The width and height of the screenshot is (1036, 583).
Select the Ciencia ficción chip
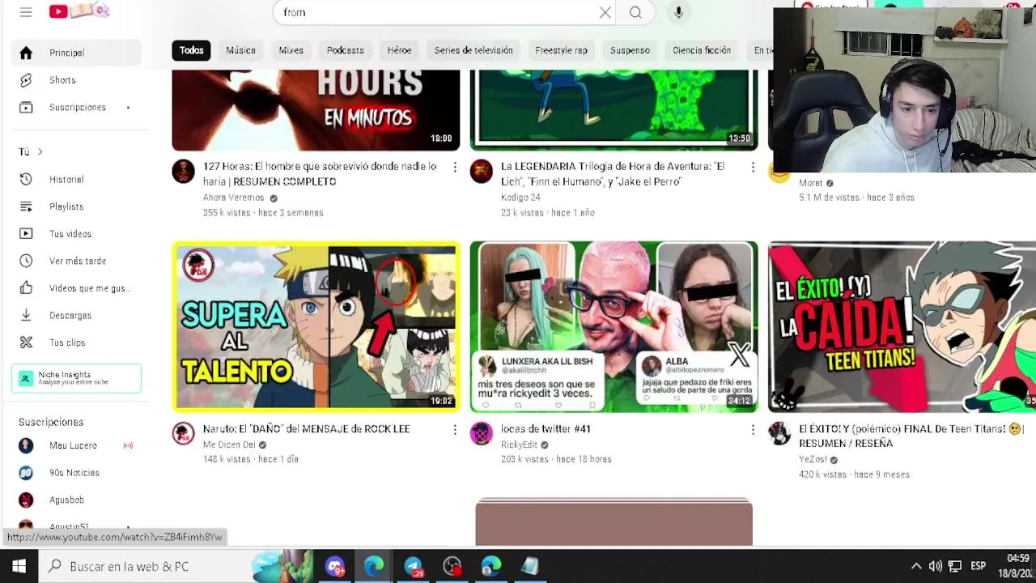[702, 50]
